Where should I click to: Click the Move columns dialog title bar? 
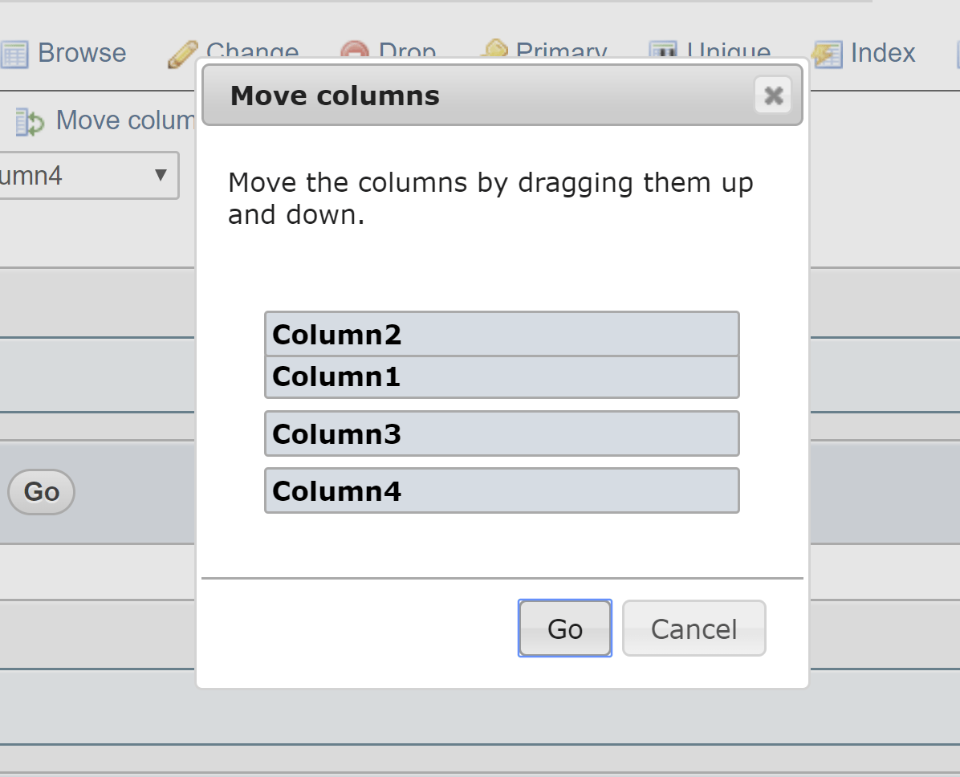pyautogui.click(x=335, y=95)
